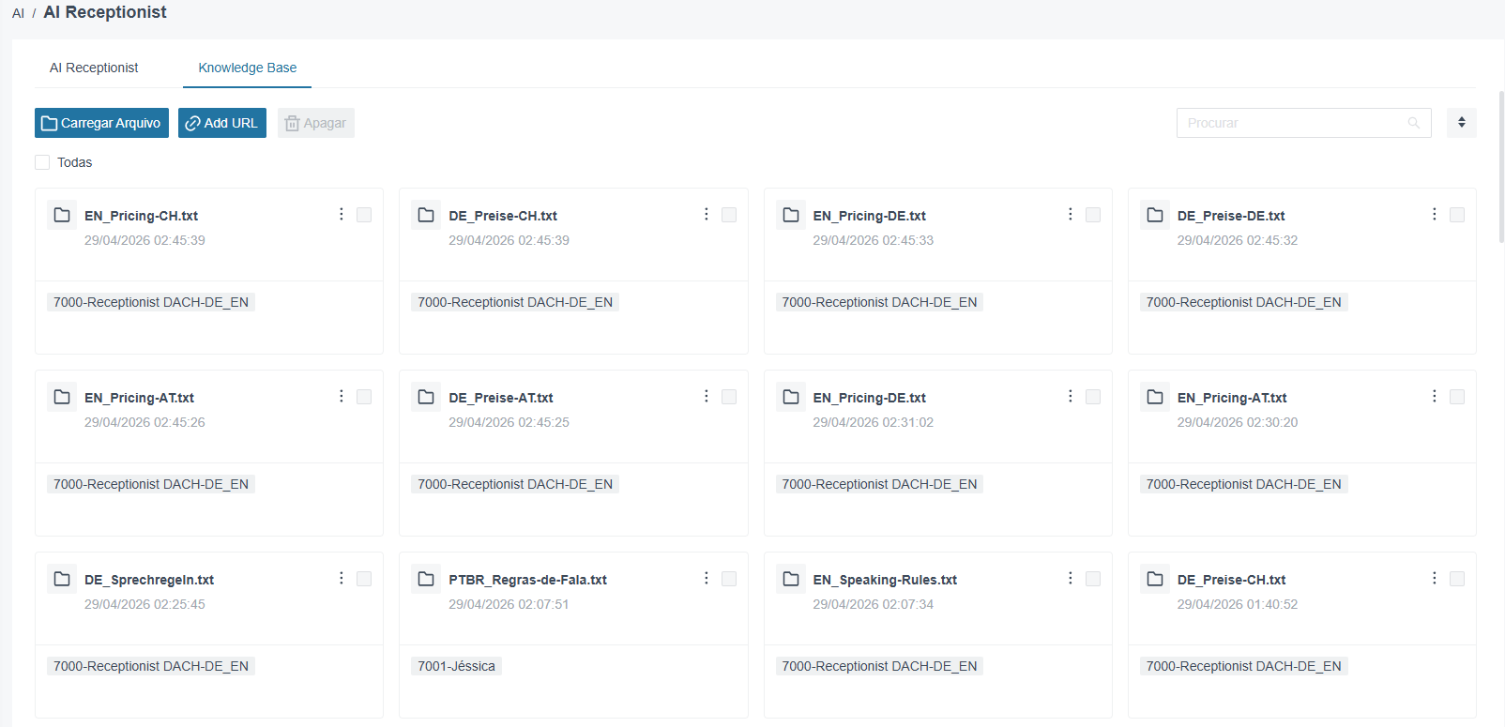Select the DE_Sprechregeln.txt card checkbox
Screen dimensions: 1505x727
[x=364, y=579]
